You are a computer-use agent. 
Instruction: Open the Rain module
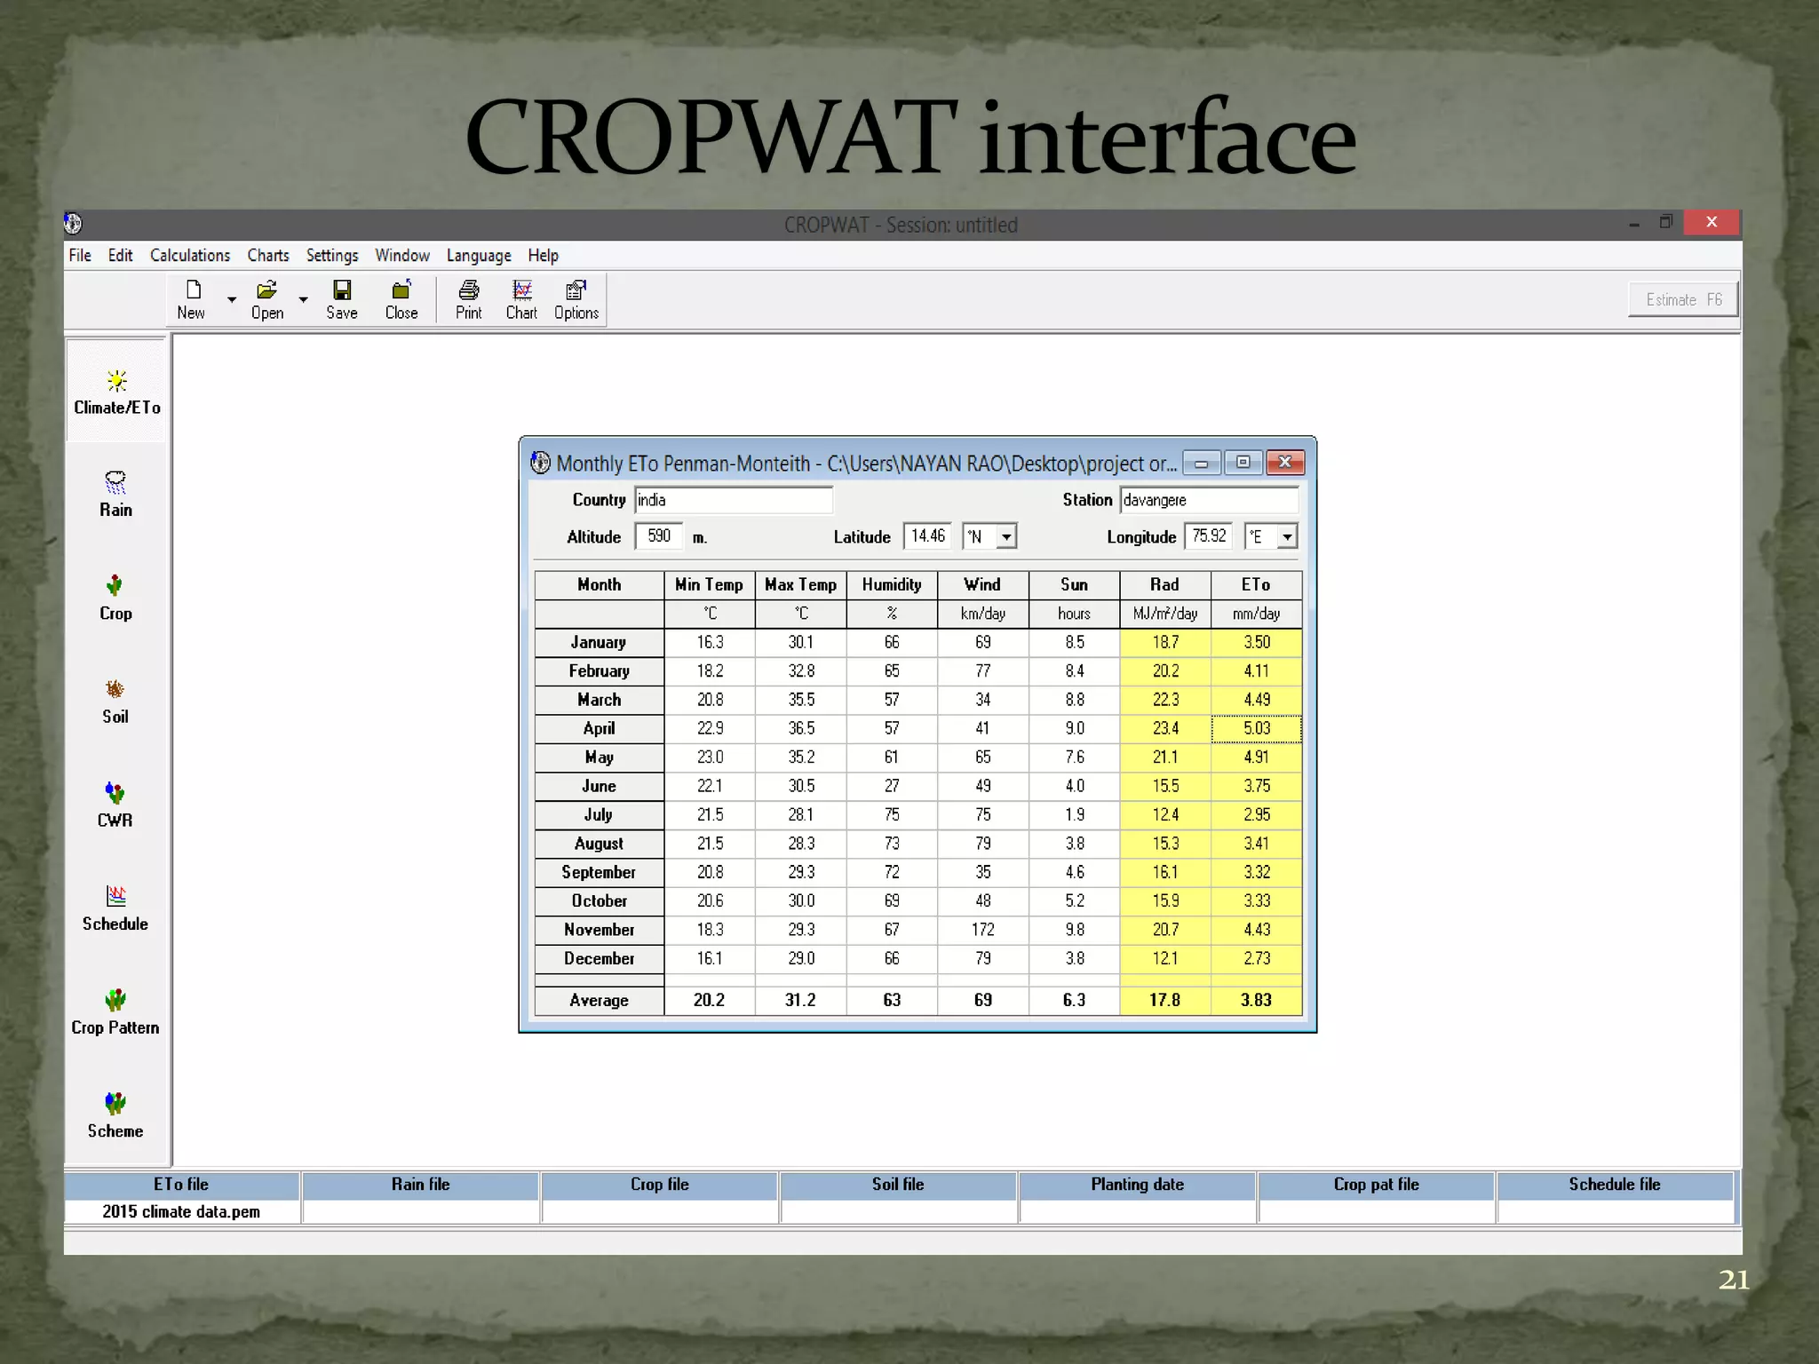[x=115, y=494]
